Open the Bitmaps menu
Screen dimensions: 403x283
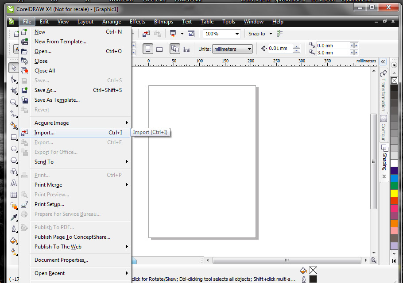tap(163, 22)
